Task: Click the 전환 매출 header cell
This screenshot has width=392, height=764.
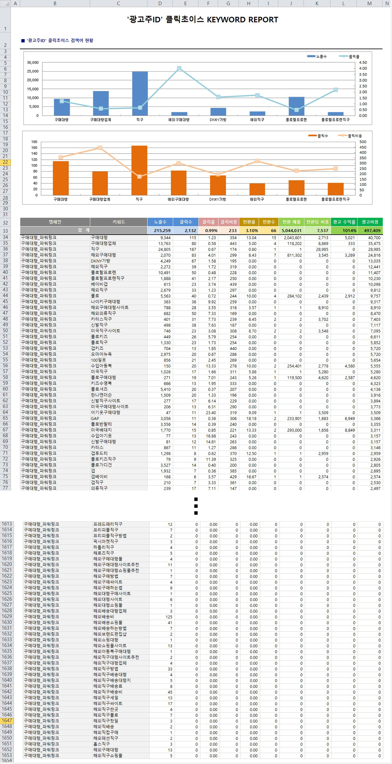Action: coord(291,222)
